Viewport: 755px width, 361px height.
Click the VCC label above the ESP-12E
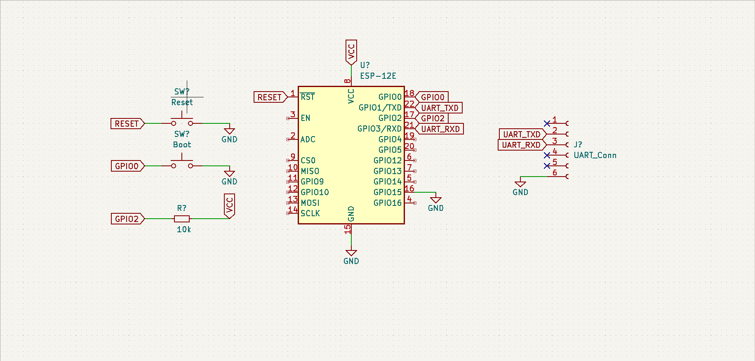351,52
